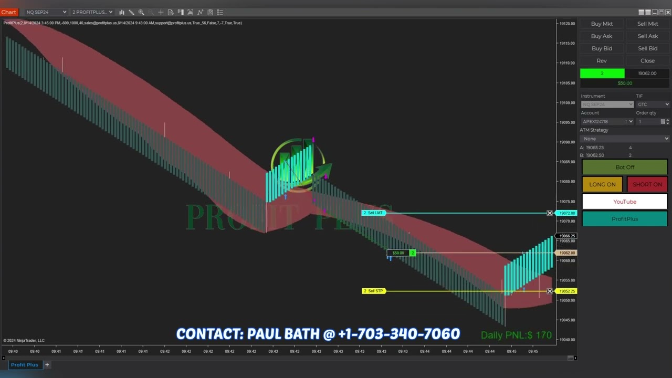Click the Buy Mkt button
This screenshot has height=378, width=672.
(602, 24)
